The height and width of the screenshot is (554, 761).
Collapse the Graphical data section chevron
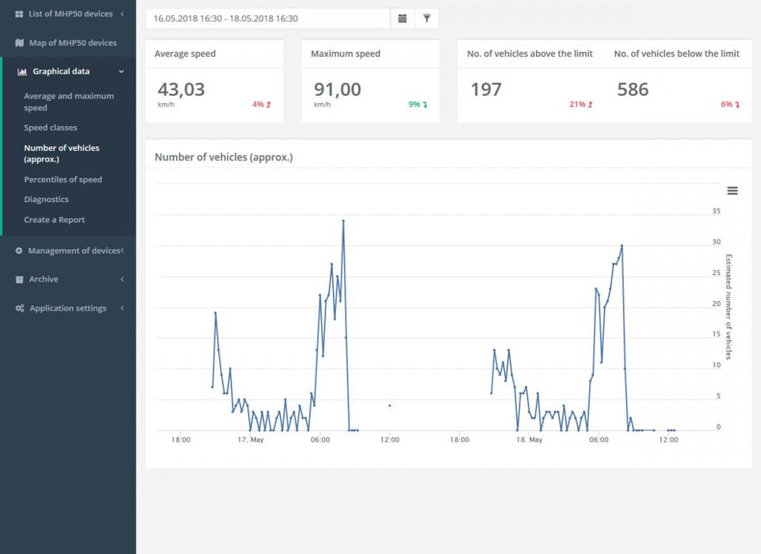coord(121,71)
